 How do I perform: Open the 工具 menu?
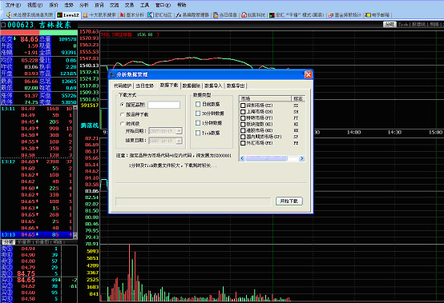[x=145, y=5]
